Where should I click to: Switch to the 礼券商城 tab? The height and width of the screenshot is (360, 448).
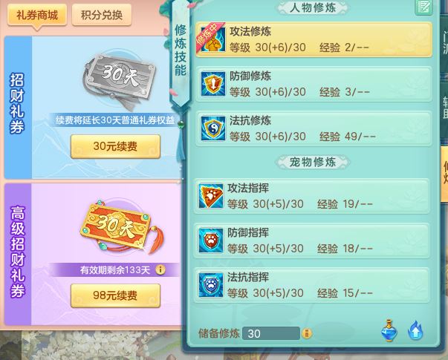click(37, 15)
